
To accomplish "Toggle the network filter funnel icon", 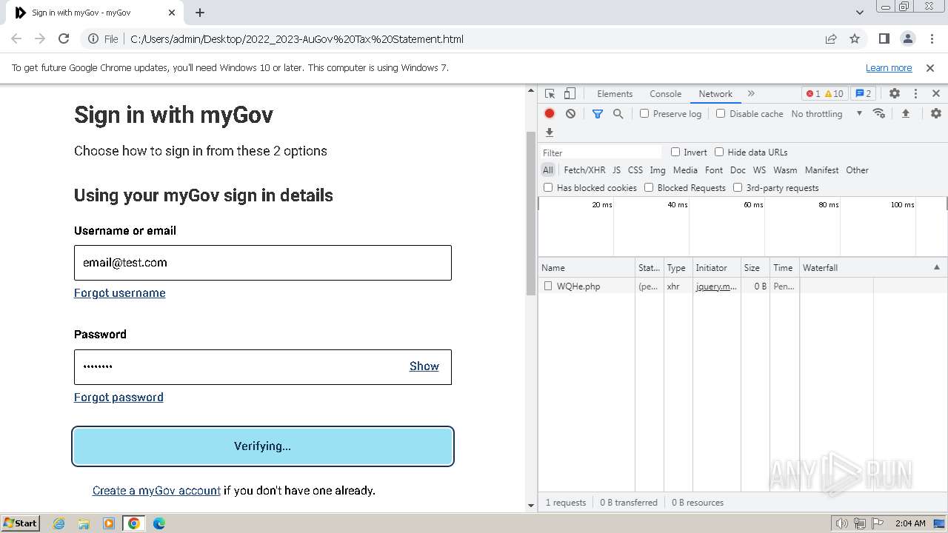I will 598,113.
